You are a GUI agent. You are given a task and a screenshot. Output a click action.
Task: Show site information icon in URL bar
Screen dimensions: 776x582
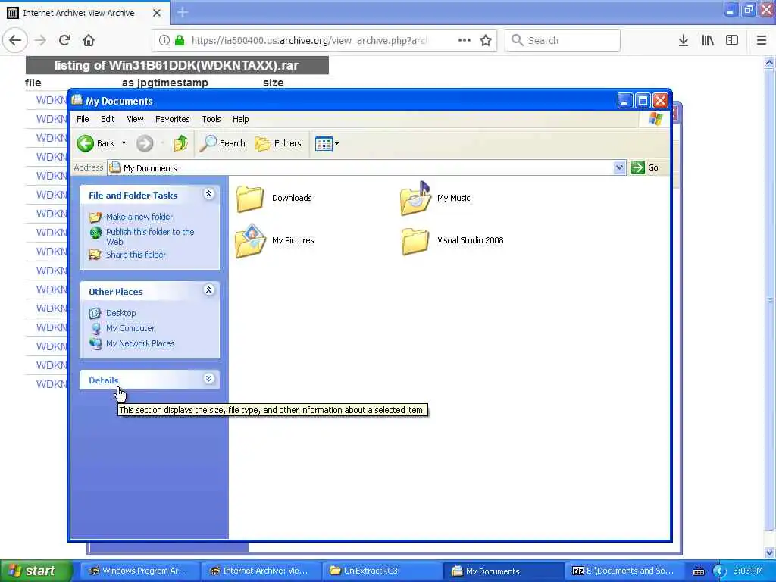tap(164, 41)
